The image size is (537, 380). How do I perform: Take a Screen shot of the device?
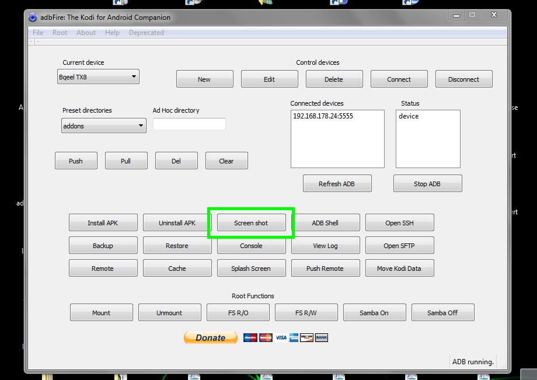[251, 222]
